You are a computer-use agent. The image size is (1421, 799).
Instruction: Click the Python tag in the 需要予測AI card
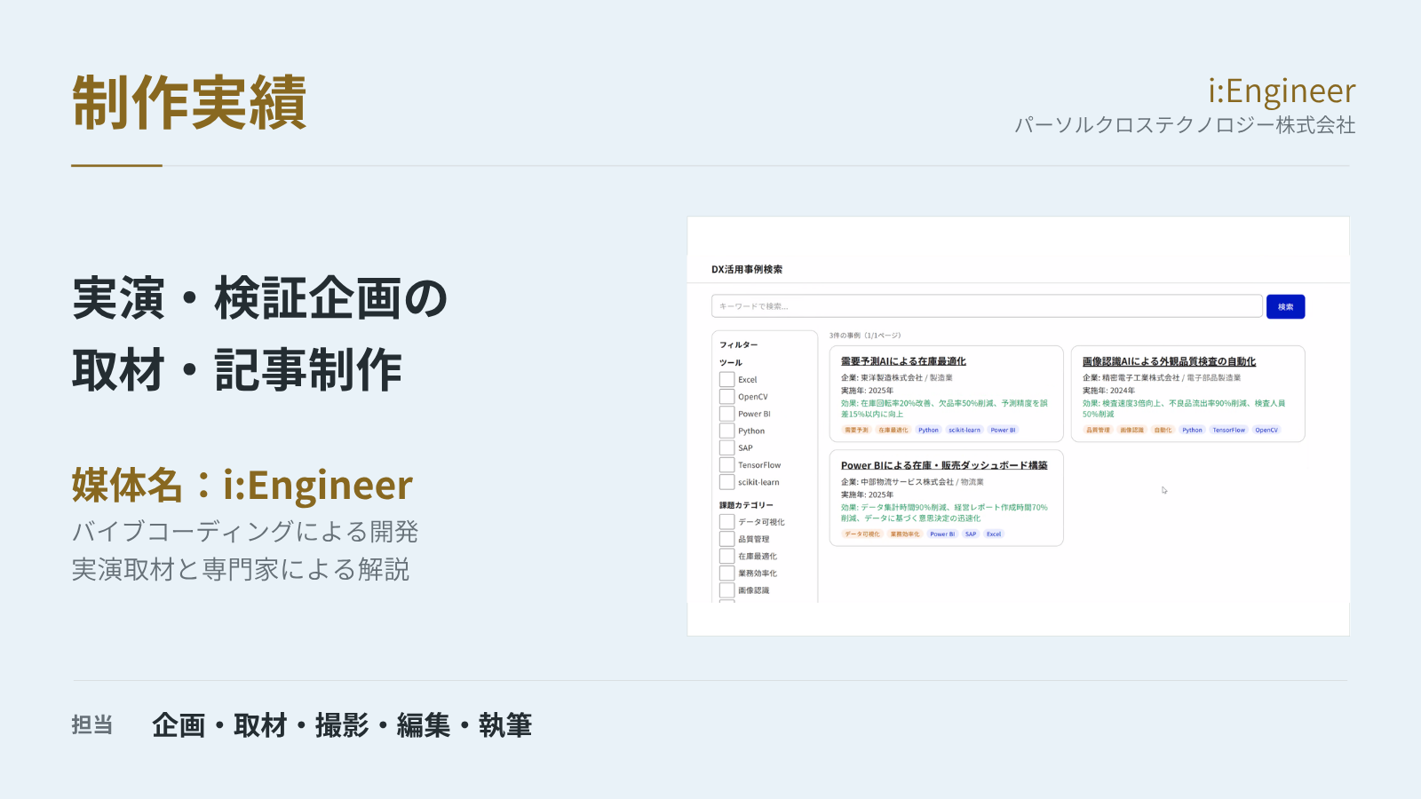click(928, 430)
